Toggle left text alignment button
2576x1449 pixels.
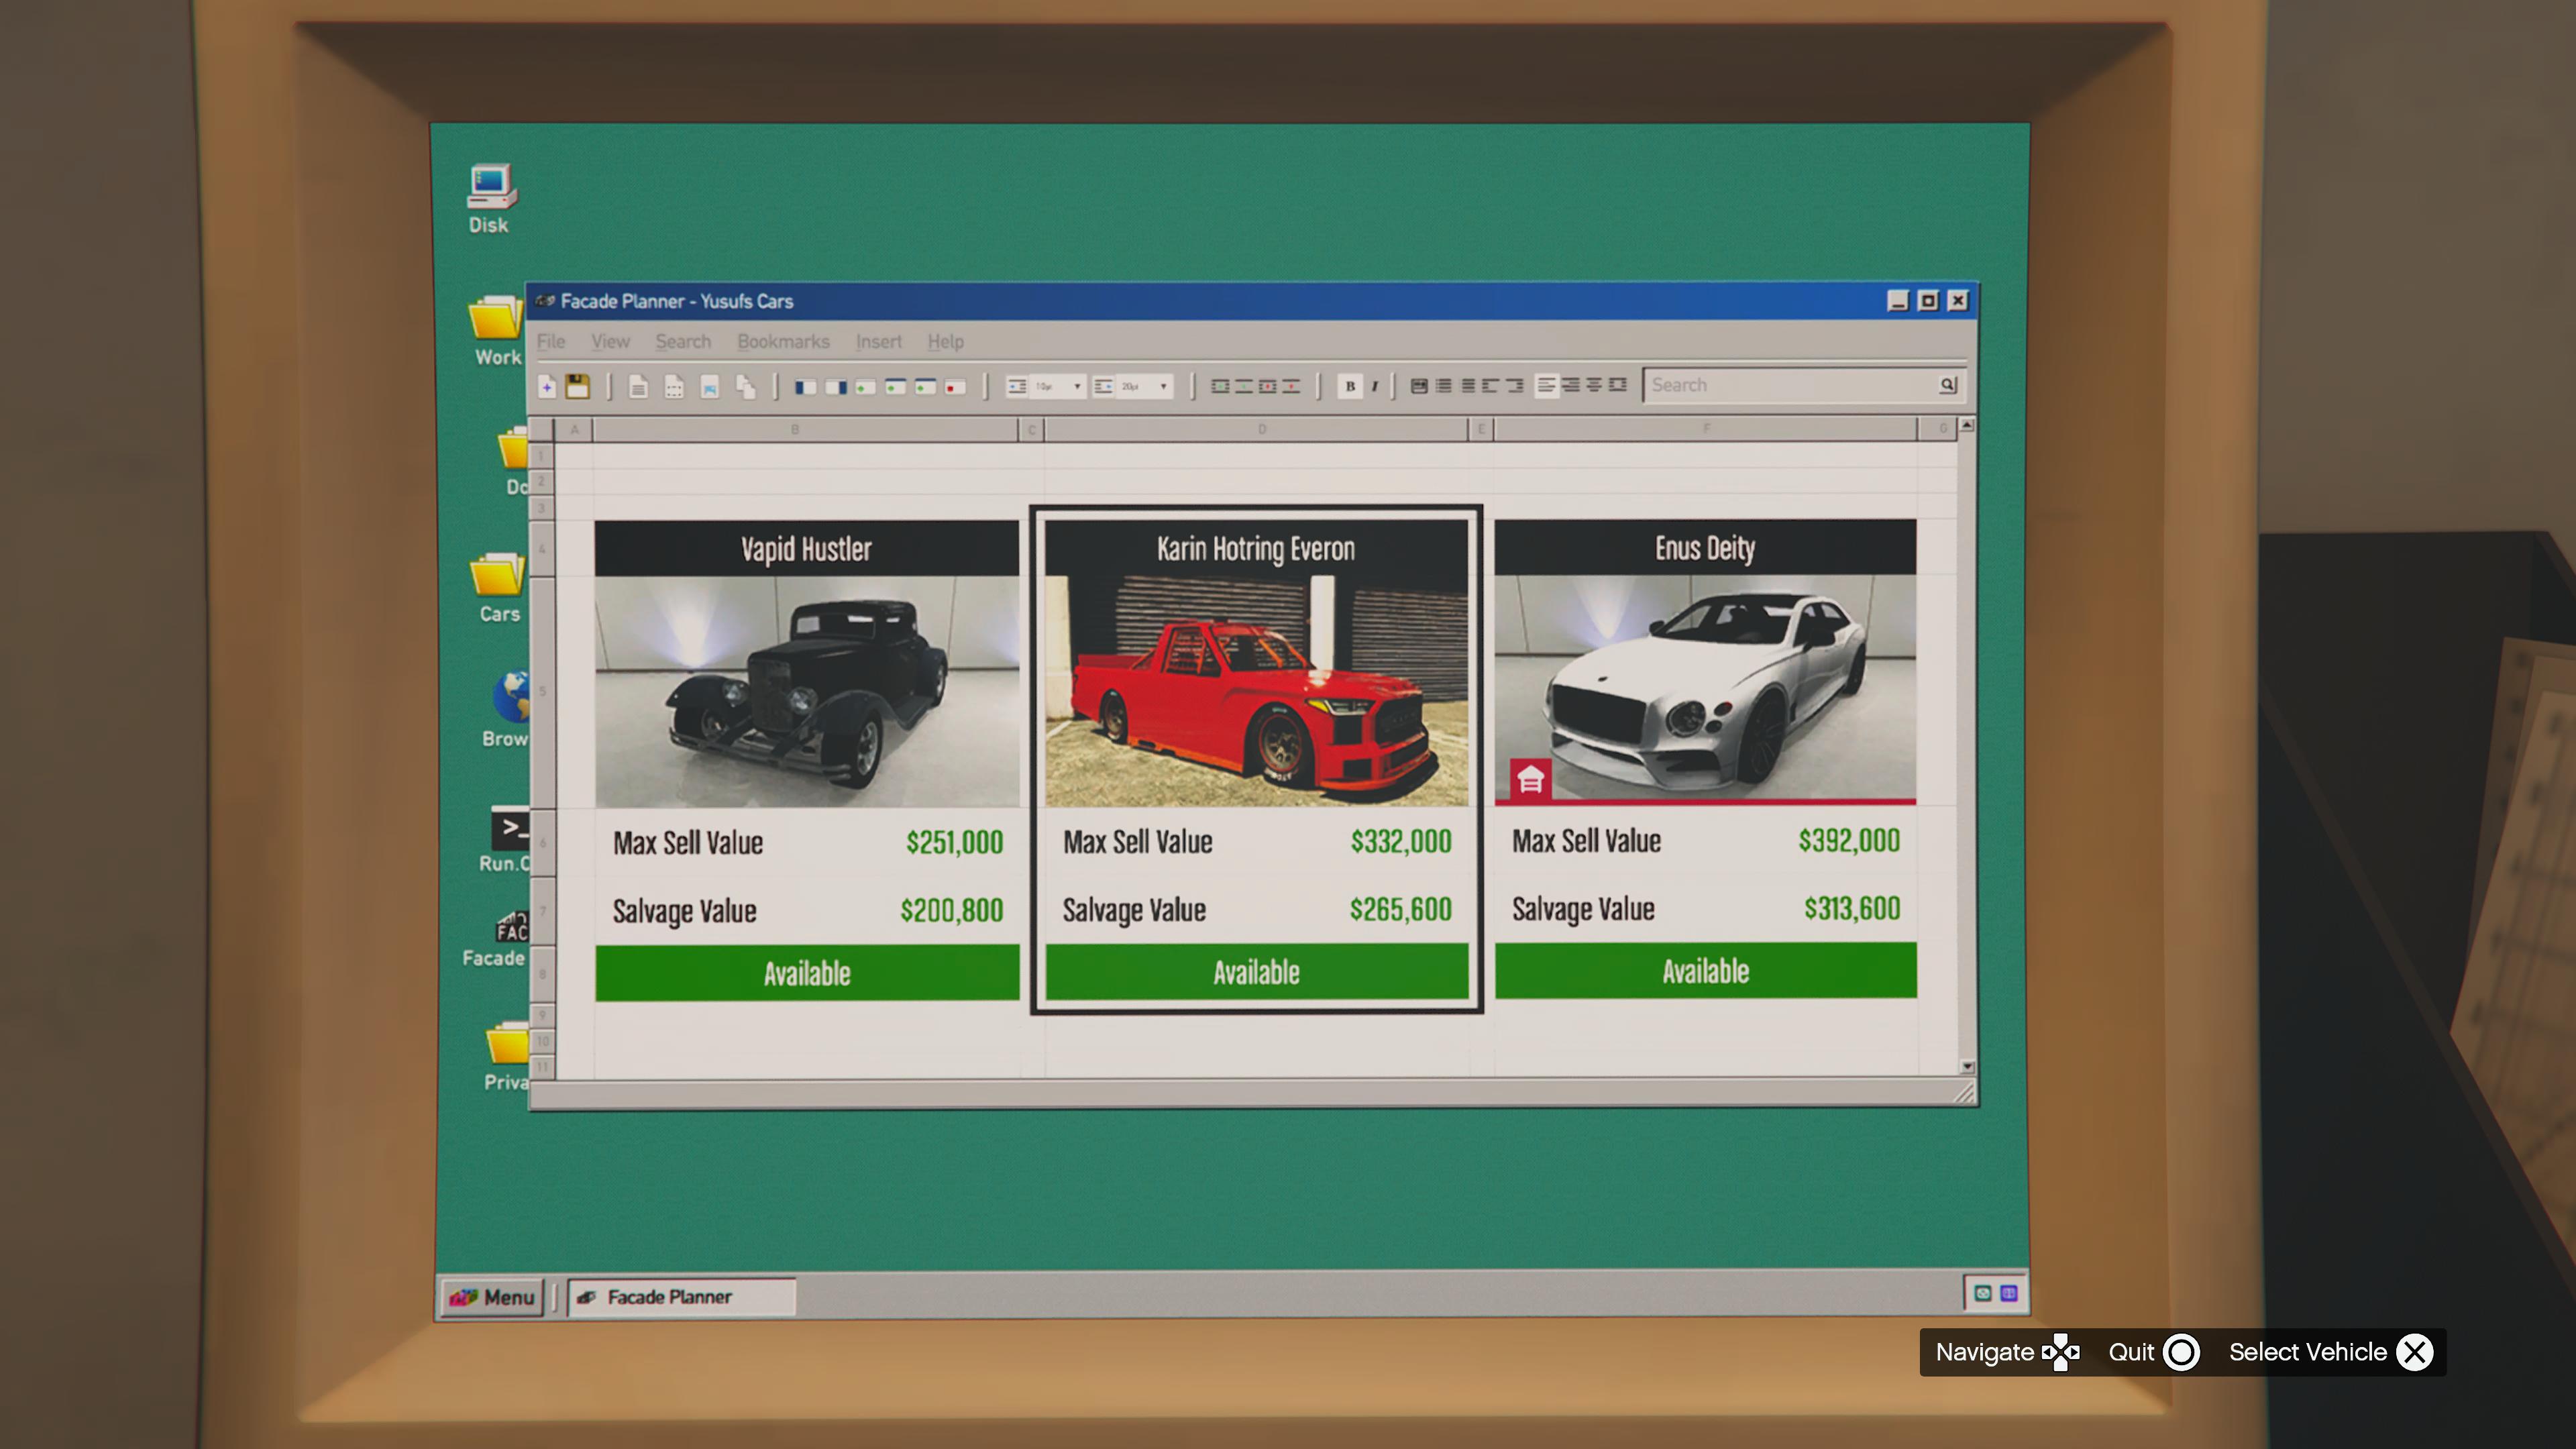click(x=1546, y=386)
